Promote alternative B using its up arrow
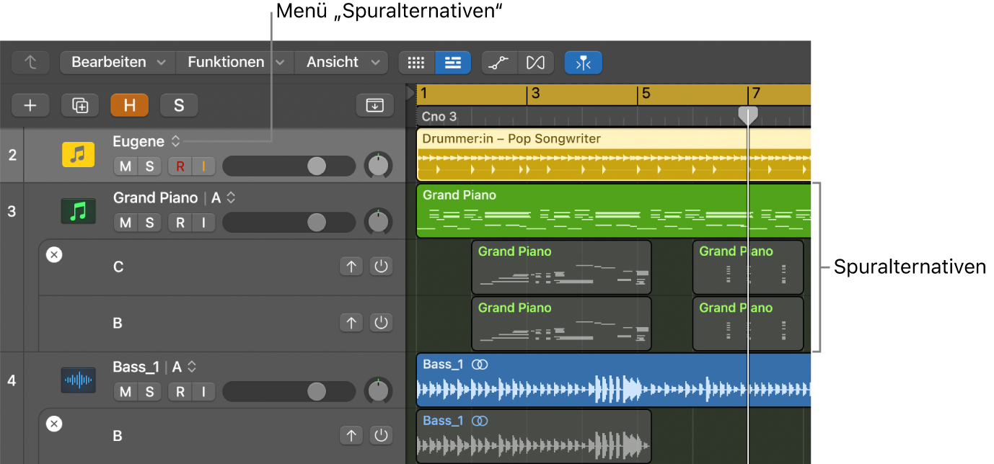 (x=351, y=322)
